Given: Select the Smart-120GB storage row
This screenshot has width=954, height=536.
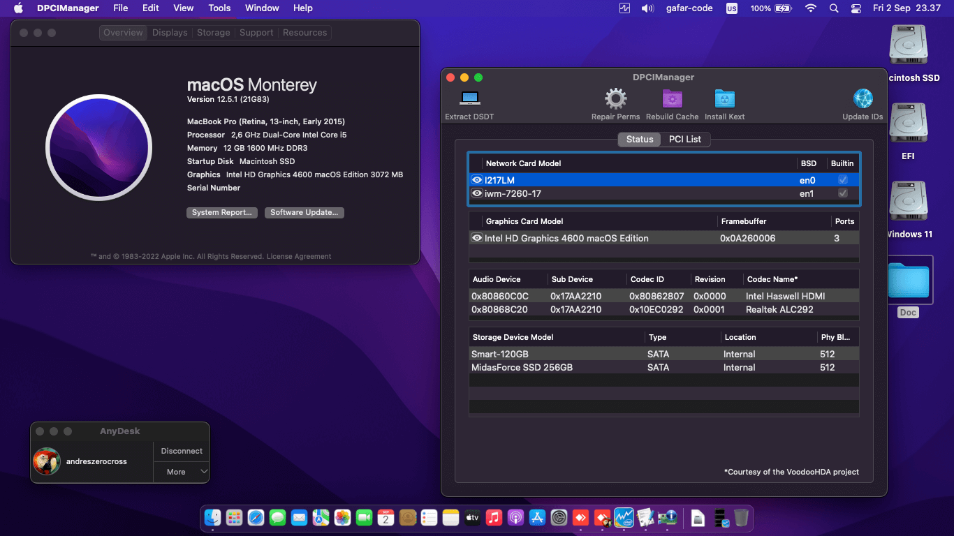Looking at the screenshot, I should click(x=663, y=354).
